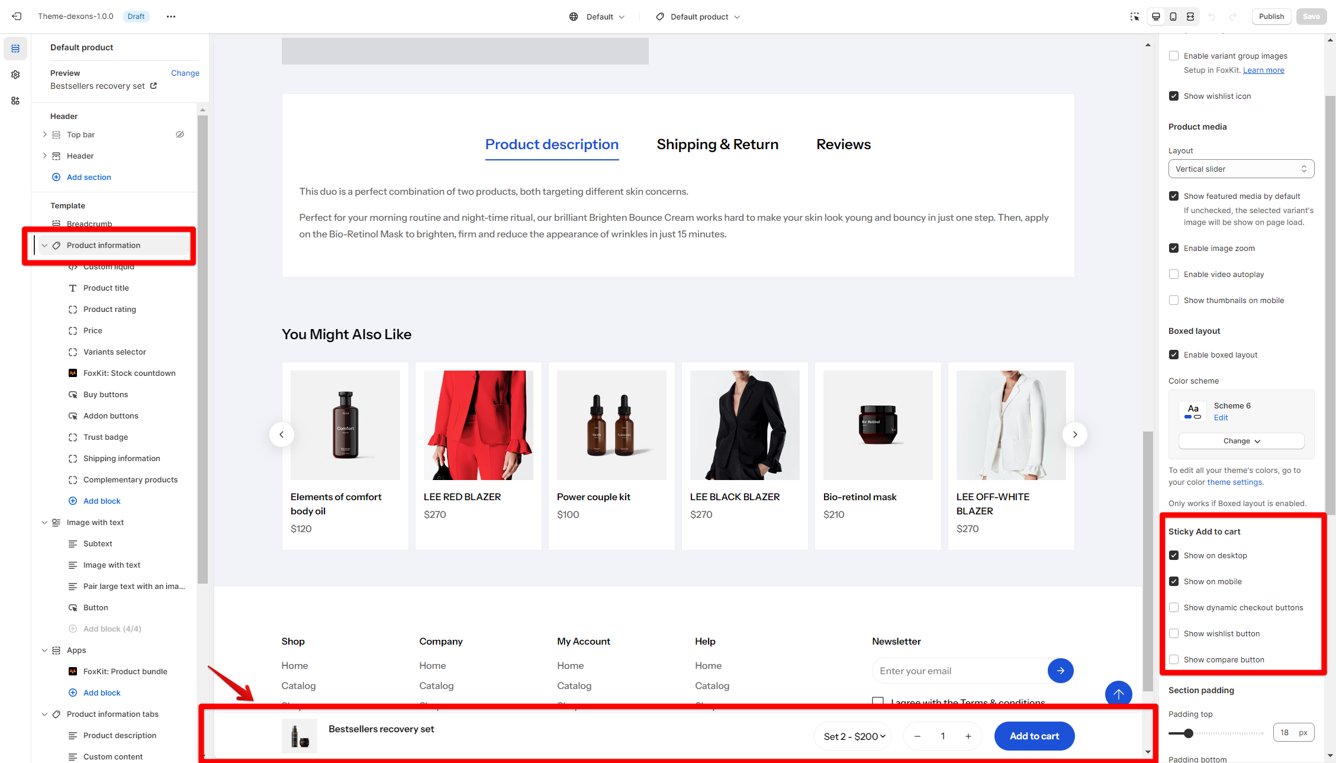1336x763 pixels.
Task: Open the LEE RED BLAZER product image
Action: pyautogui.click(x=478, y=425)
